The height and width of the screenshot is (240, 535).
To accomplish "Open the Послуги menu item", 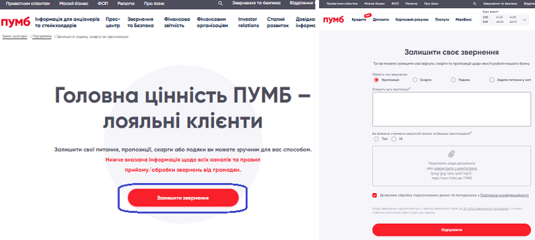I will click(442, 20).
